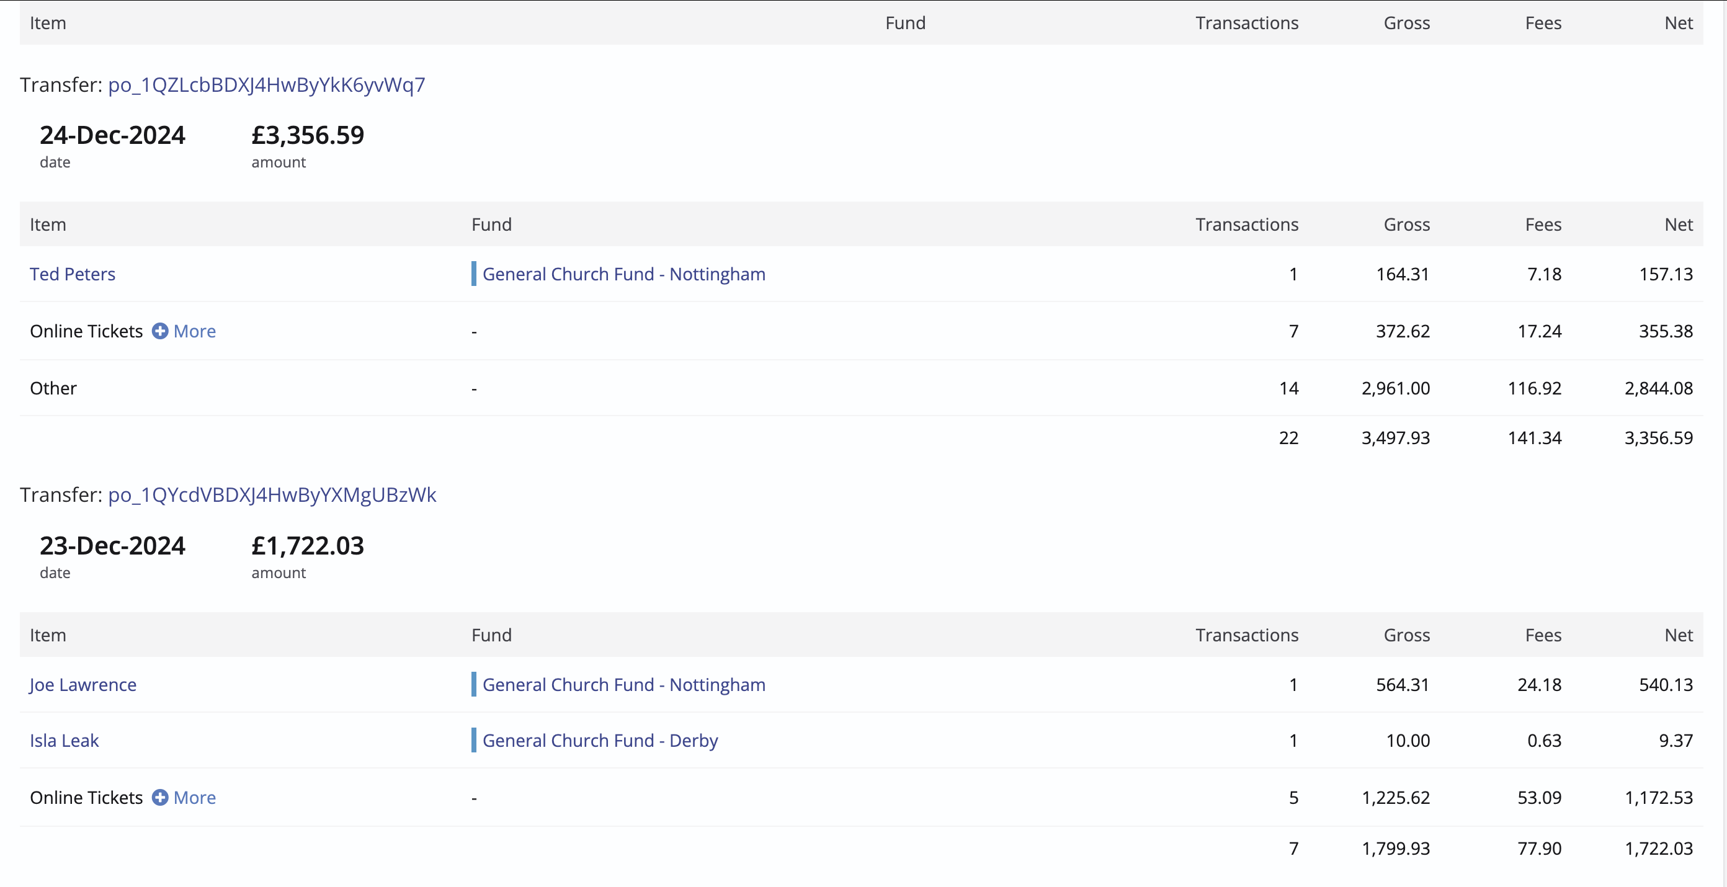The height and width of the screenshot is (887, 1727).
Task: Click total transactions 22 for first transfer
Action: [x=1288, y=438]
